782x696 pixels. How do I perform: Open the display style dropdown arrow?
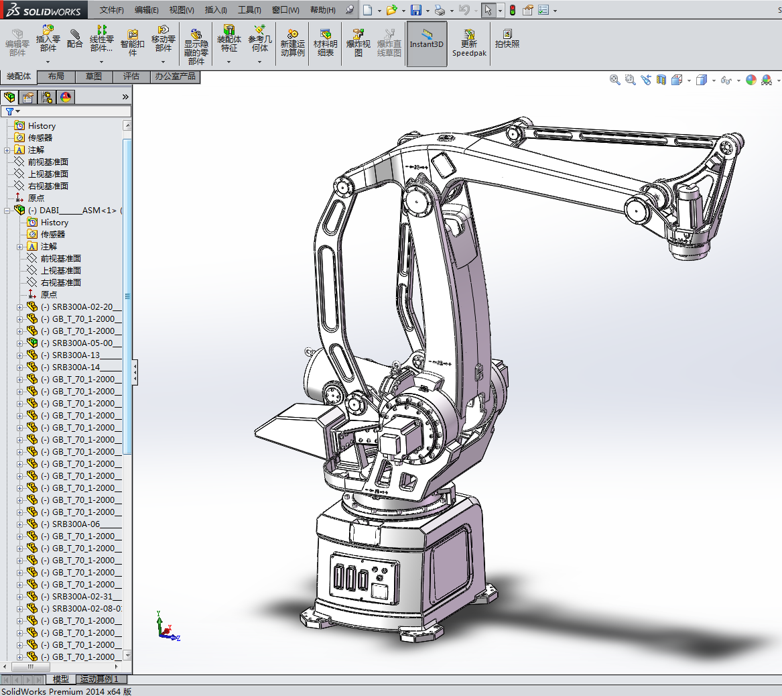(x=714, y=80)
